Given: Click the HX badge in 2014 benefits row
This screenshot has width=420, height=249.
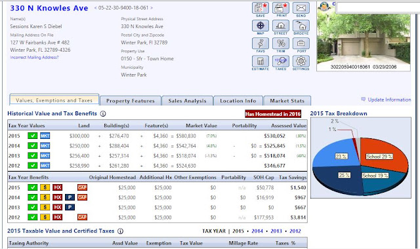Looking at the screenshot, I should point(57,197).
